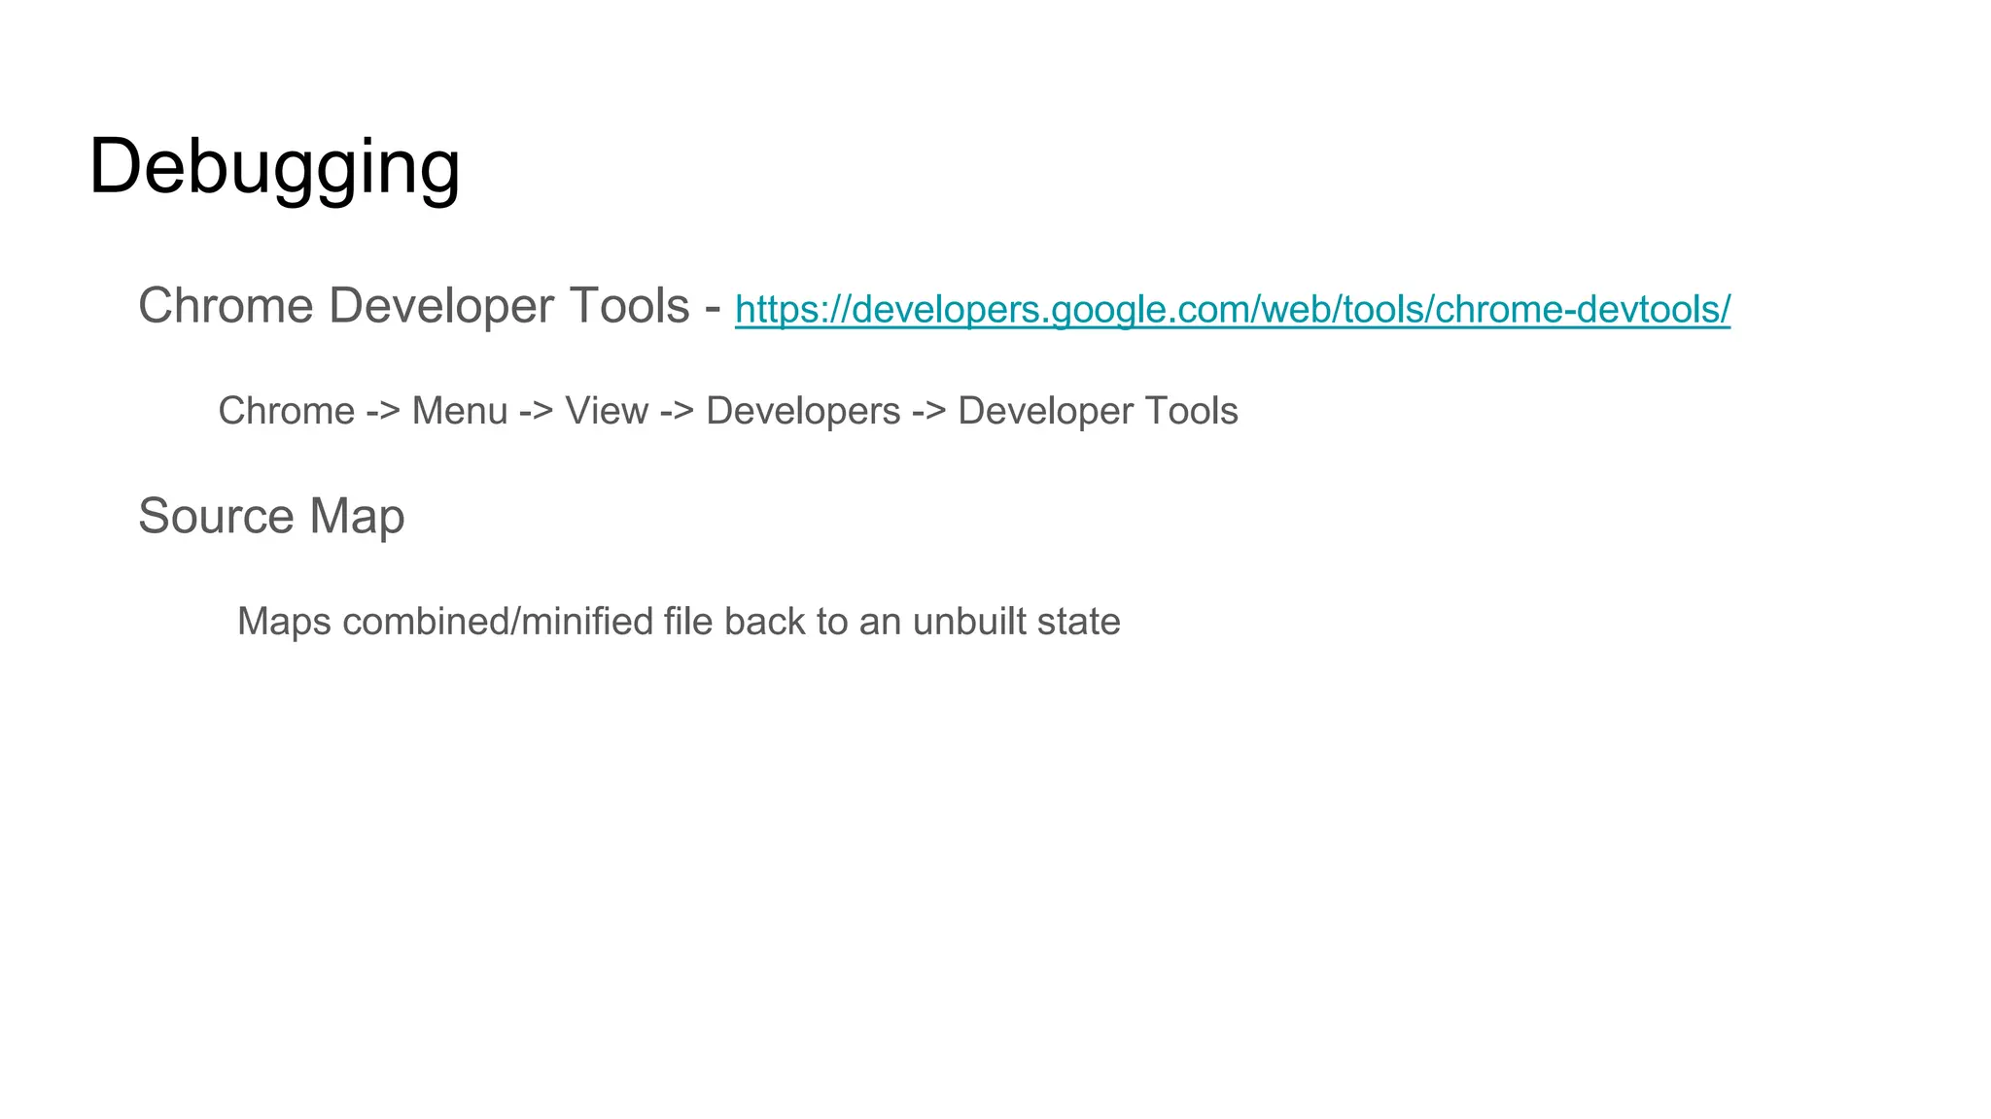Click the 'Source Map' heading
Screen dimensions: 1991x1119
click(x=271, y=516)
